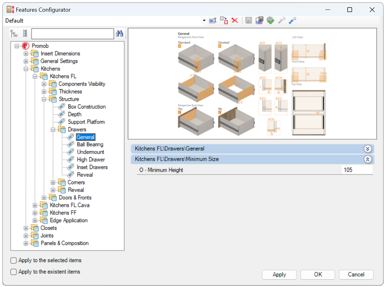Collapse the Kitchens FL\Drawers\Minimum Size section
385x287 pixels.
368,159
